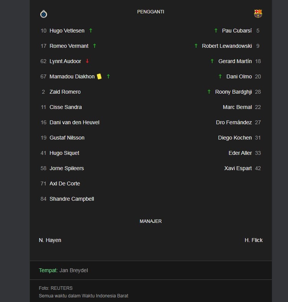Viewport: 288px width, 302px height.
Task: Click green arrow beside Gerard Martín
Action: point(212,61)
